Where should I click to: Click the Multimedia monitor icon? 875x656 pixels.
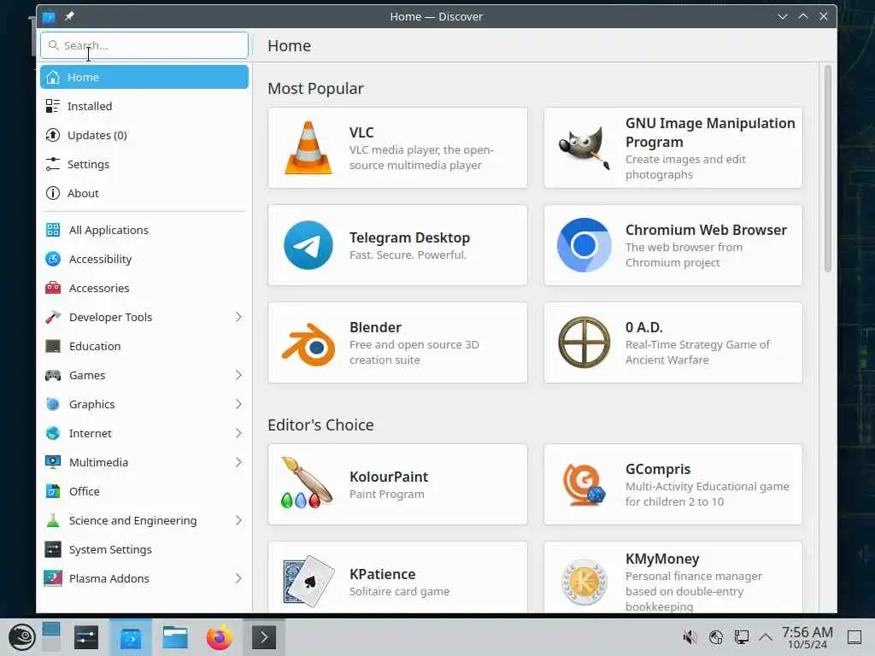(x=53, y=462)
